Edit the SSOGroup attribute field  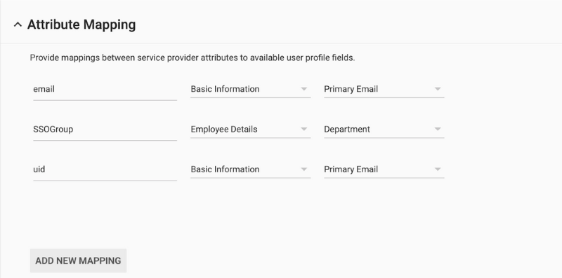(105, 130)
